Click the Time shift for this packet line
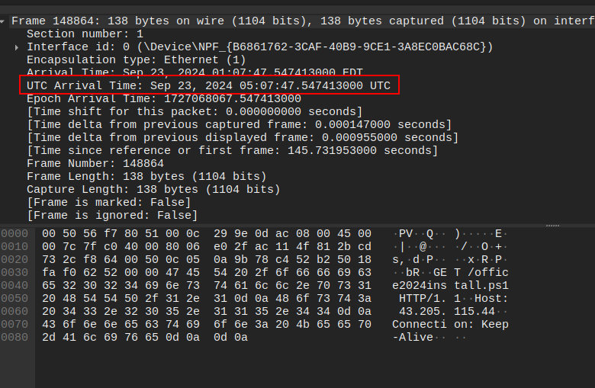The image size is (595, 388). click(x=184, y=112)
